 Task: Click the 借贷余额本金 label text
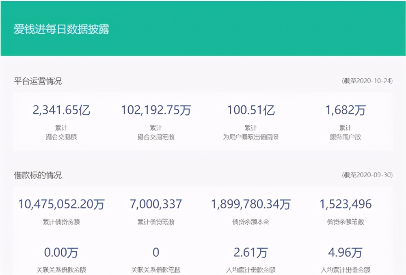pos(252,221)
